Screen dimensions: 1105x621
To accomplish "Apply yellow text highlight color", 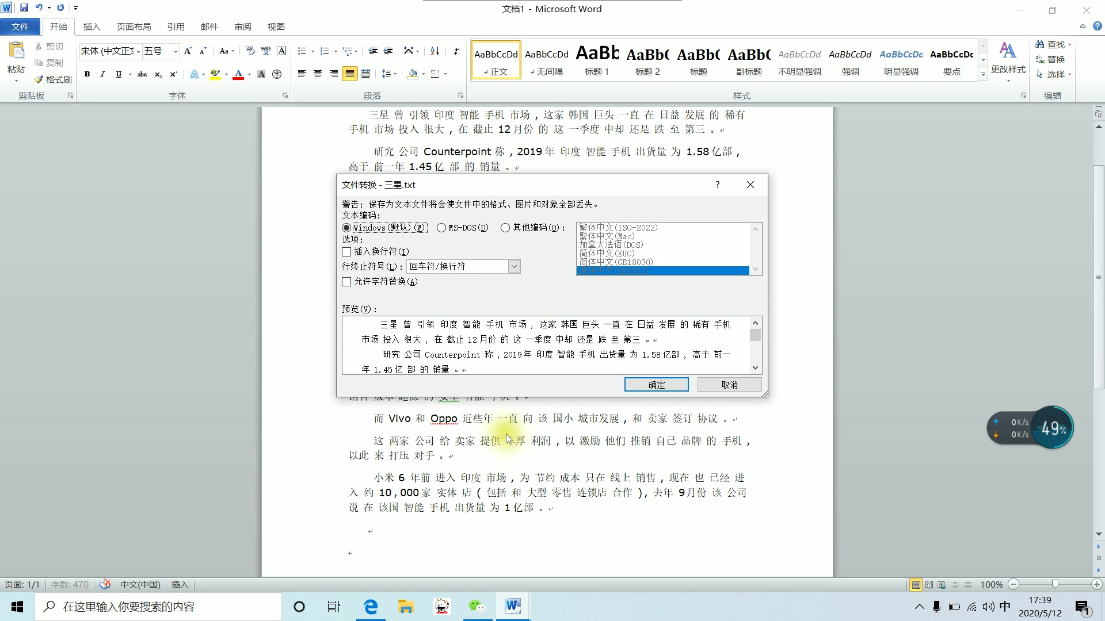I will tap(215, 74).
